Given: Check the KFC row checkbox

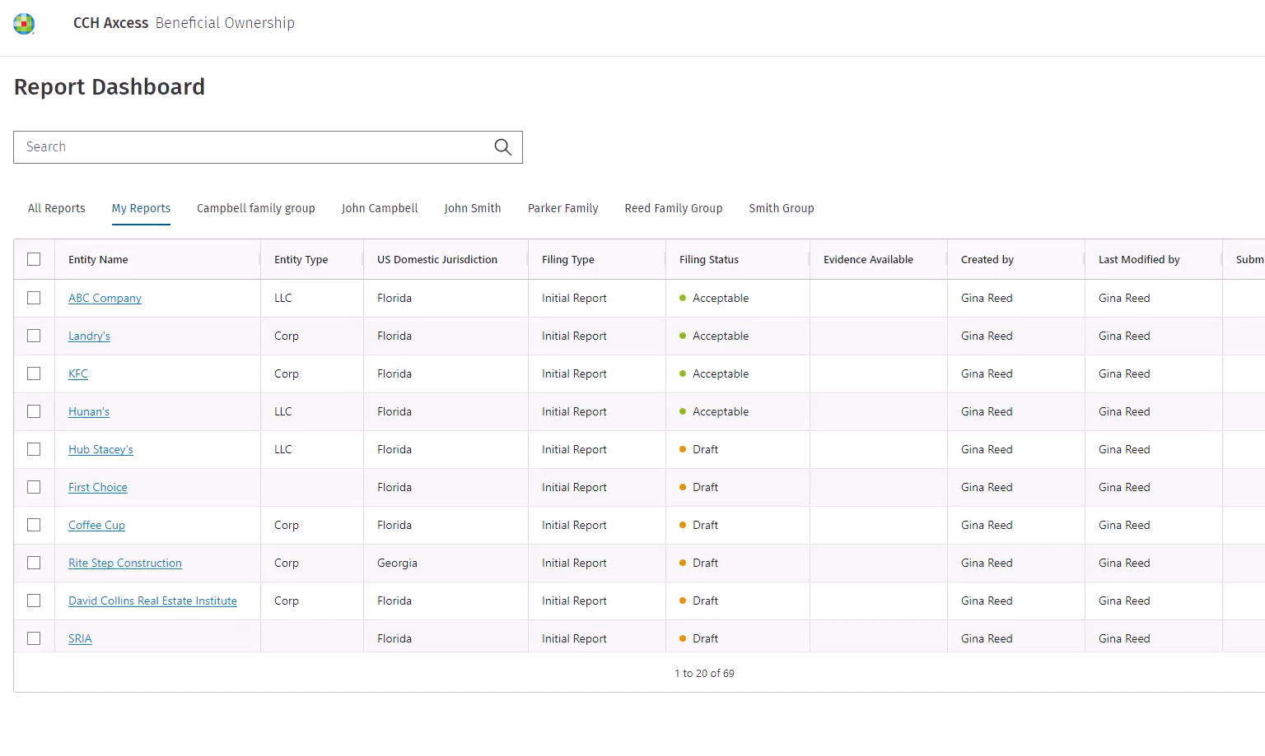Looking at the screenshot, I should tap(34, 373).
